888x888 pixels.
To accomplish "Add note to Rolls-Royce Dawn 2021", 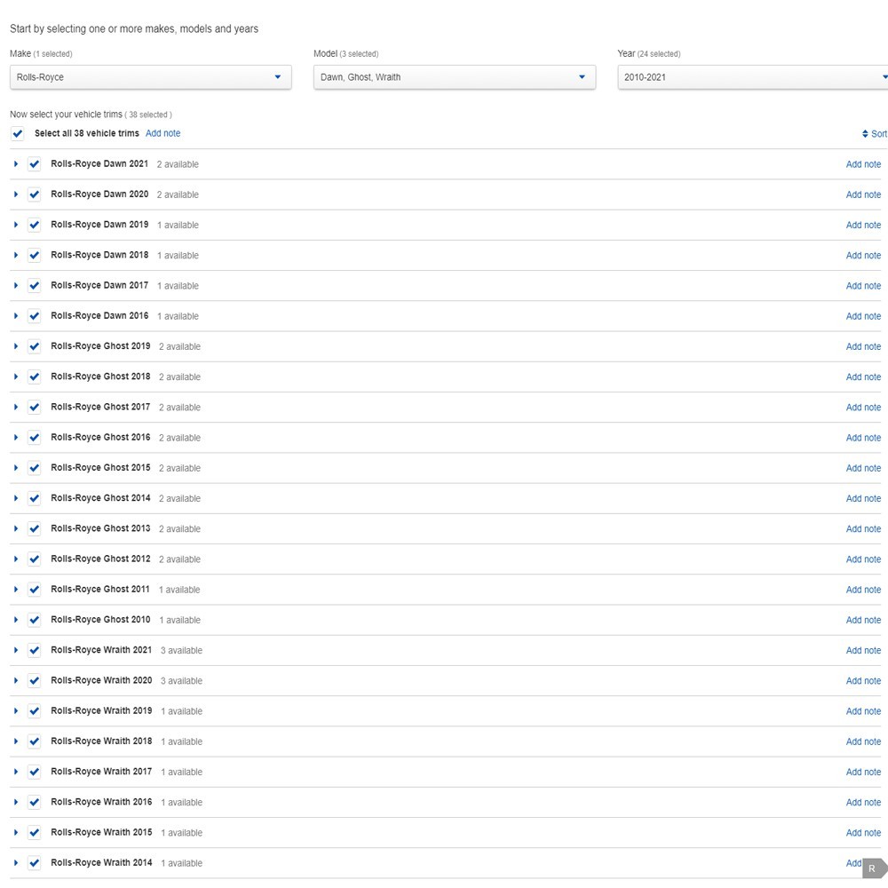I will (x=863, y=164).
